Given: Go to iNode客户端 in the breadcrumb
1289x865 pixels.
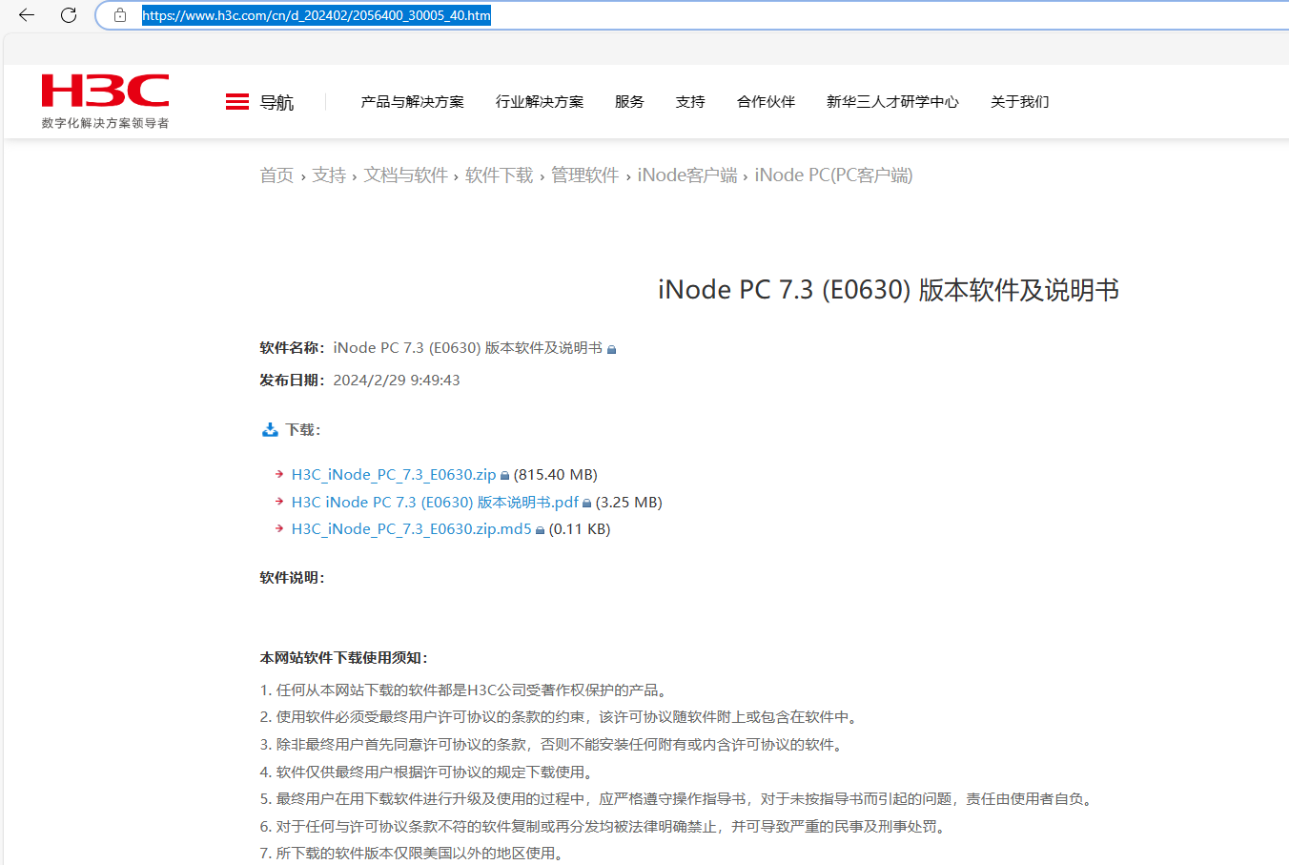Looking at the screenshot, I should [687, 175].
